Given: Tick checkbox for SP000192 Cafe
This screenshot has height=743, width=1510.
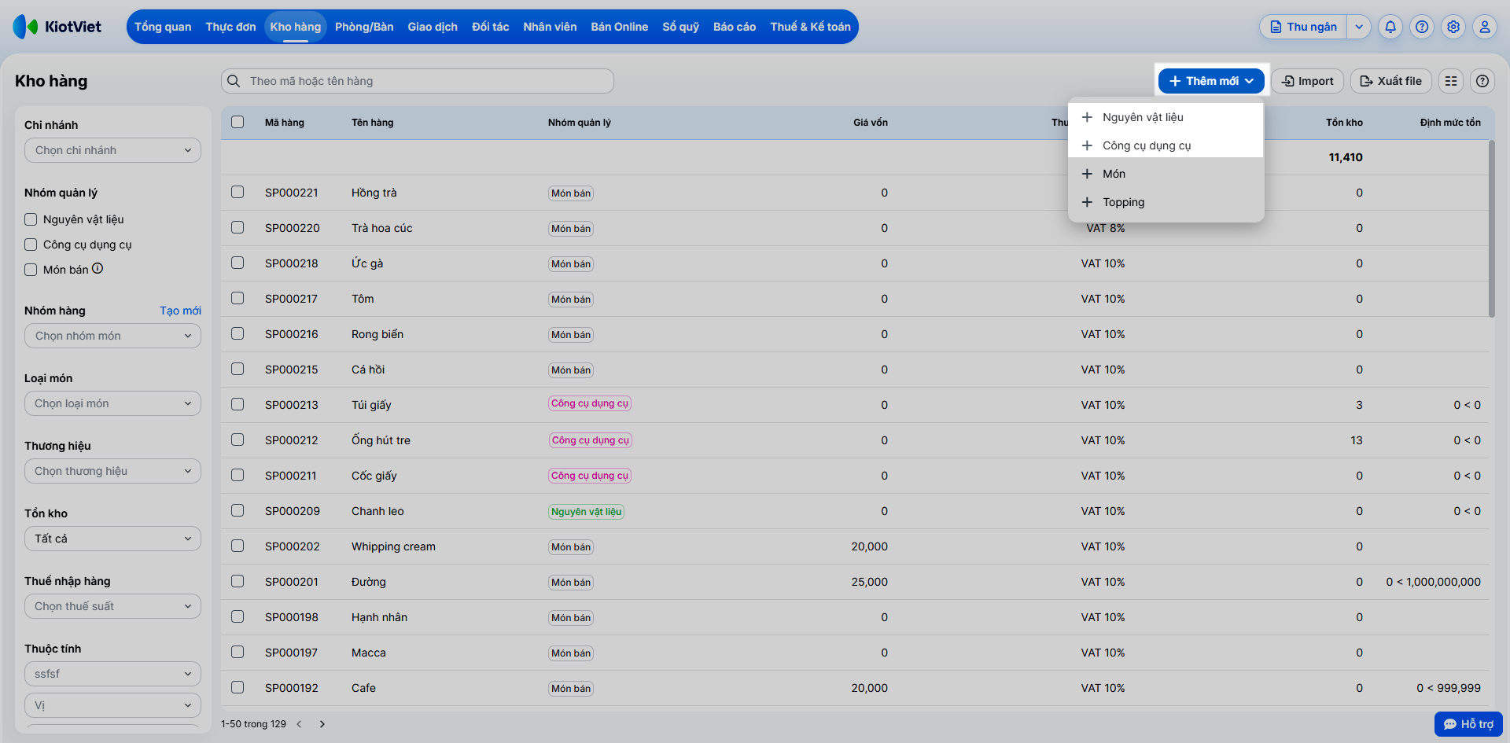Looking at the screenshot, I should point(238,687).
